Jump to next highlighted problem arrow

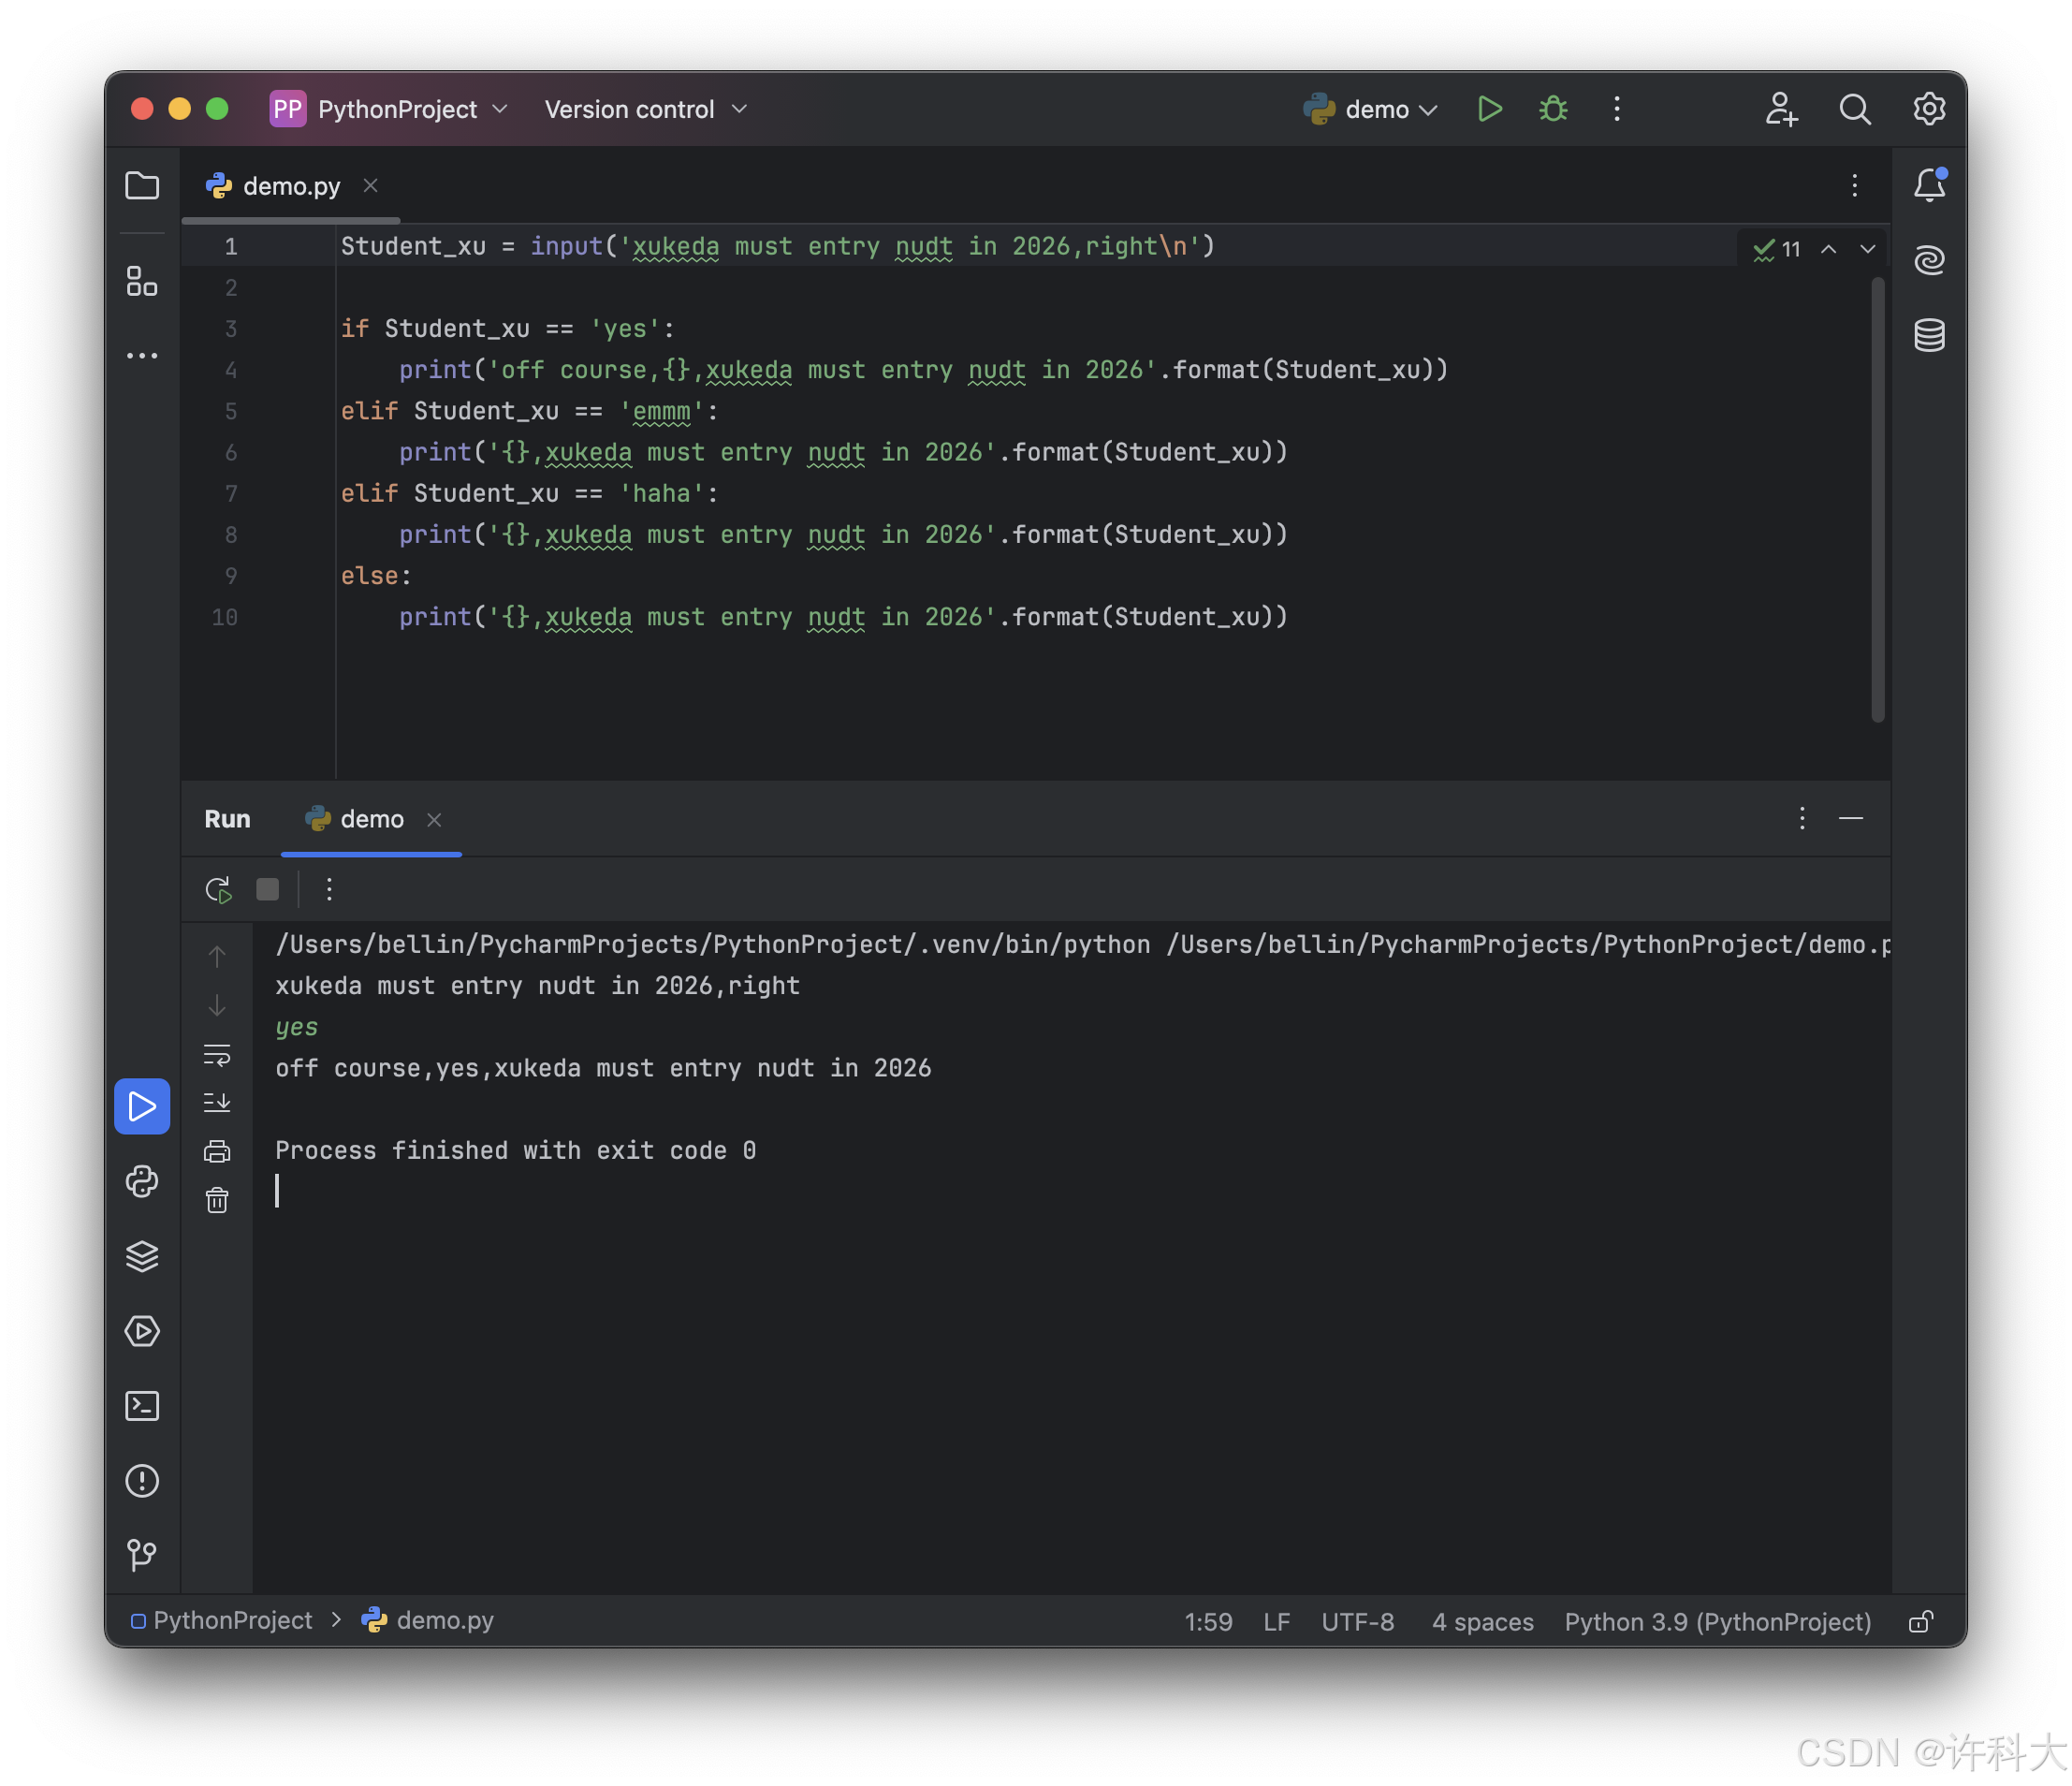pyautogui.click(x=1867, y=249)
